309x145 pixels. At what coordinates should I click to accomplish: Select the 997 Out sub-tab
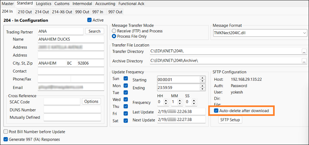click(x=115, y=12)
